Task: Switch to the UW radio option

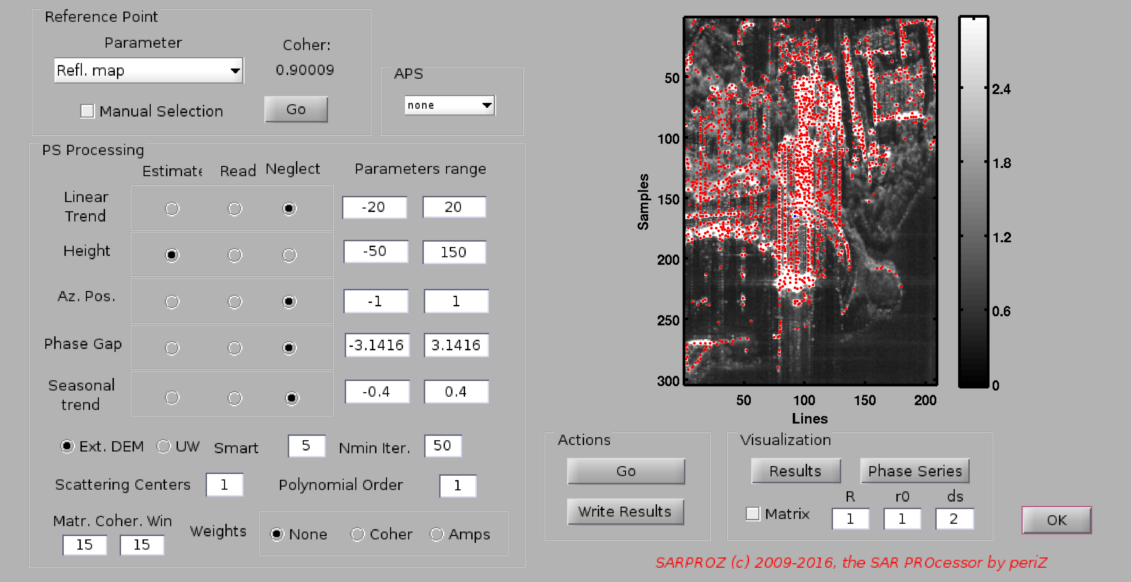Action: pyautogui.click(x=164, y=446)
